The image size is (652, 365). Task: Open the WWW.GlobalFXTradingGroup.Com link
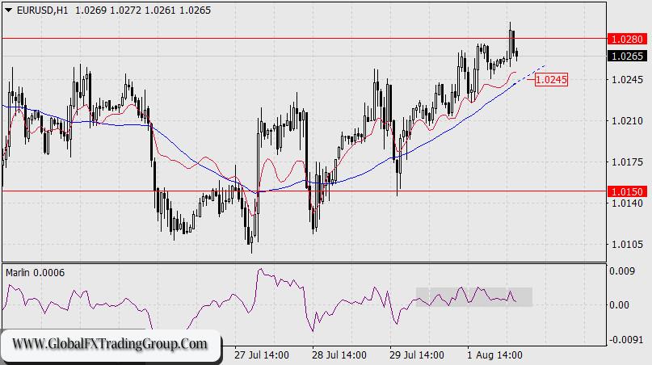(109, 344)
